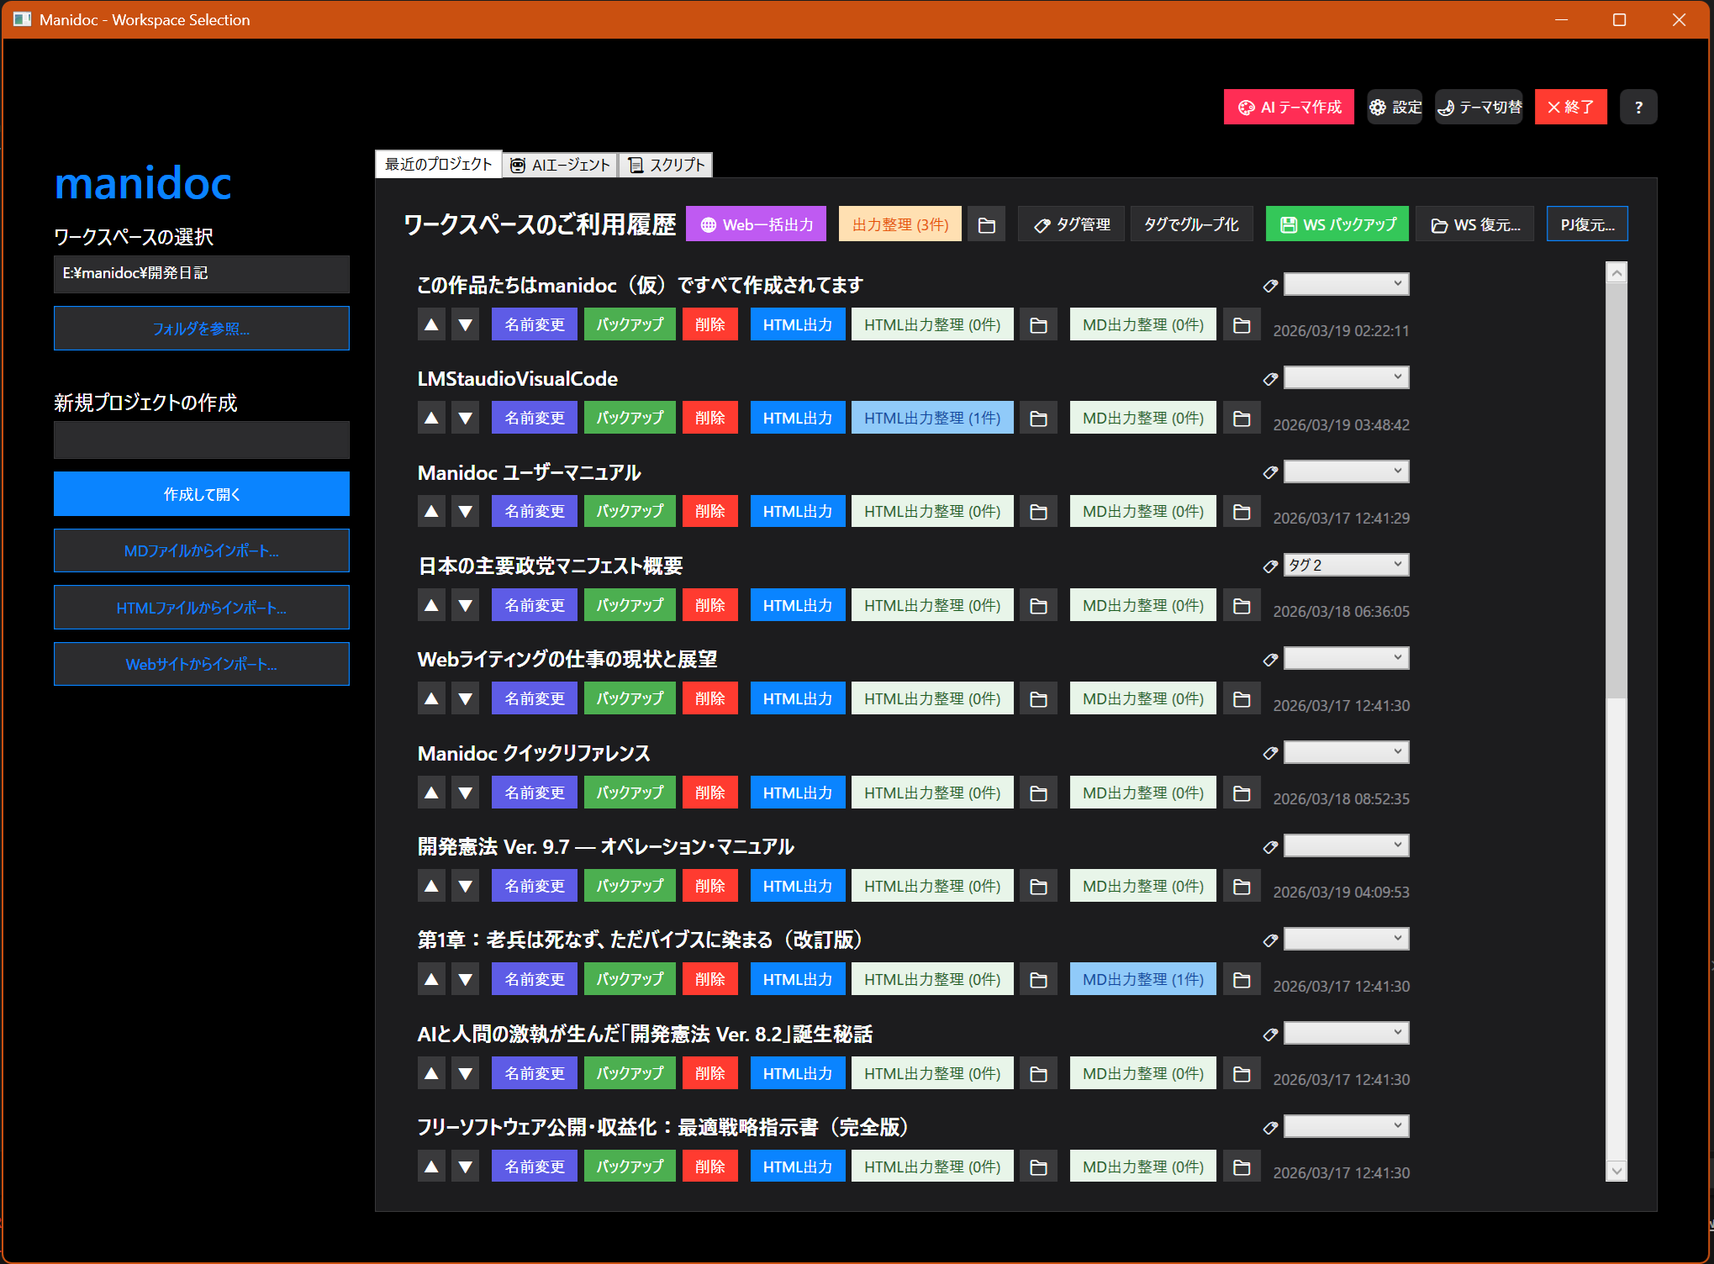Click the help question mark button

click(1638, 107)
